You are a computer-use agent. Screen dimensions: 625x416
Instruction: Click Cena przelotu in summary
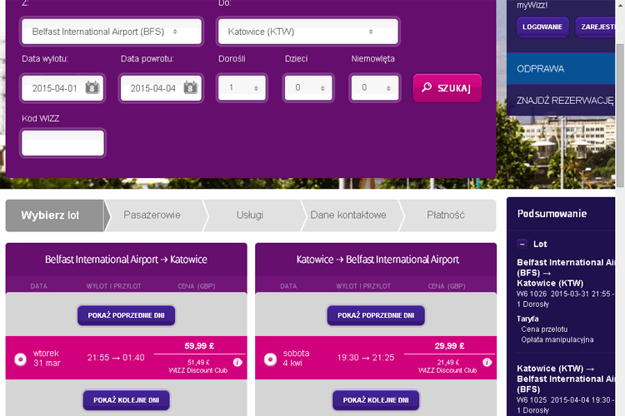coord(544,329)
